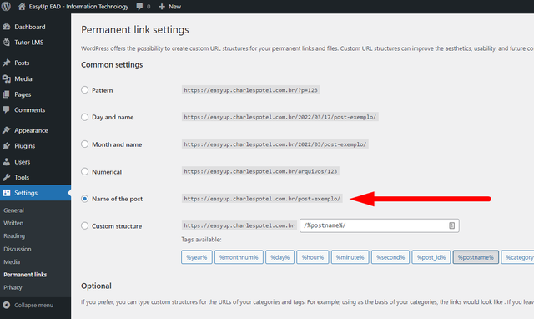Viewport: 534px width, 319px height.
Task: Click the arquivos/123 example URL
Action: click(260, 171)
